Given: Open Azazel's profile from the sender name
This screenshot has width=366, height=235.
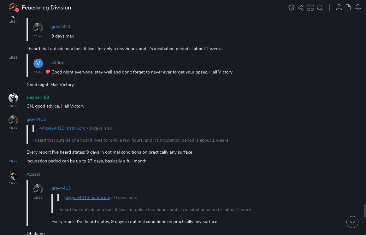Looking at the screenshot, I should tap(33, 174).
